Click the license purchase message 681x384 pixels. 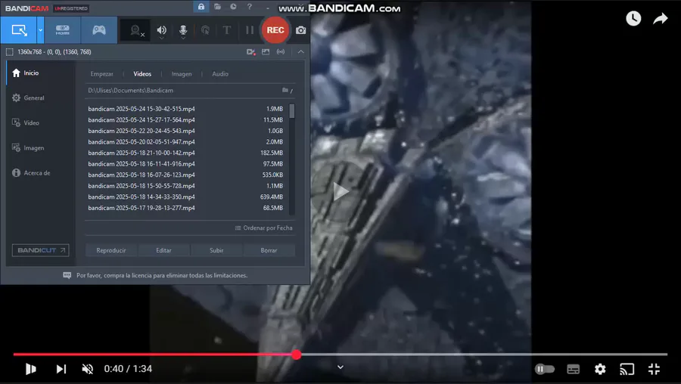(x=162, y=275)
